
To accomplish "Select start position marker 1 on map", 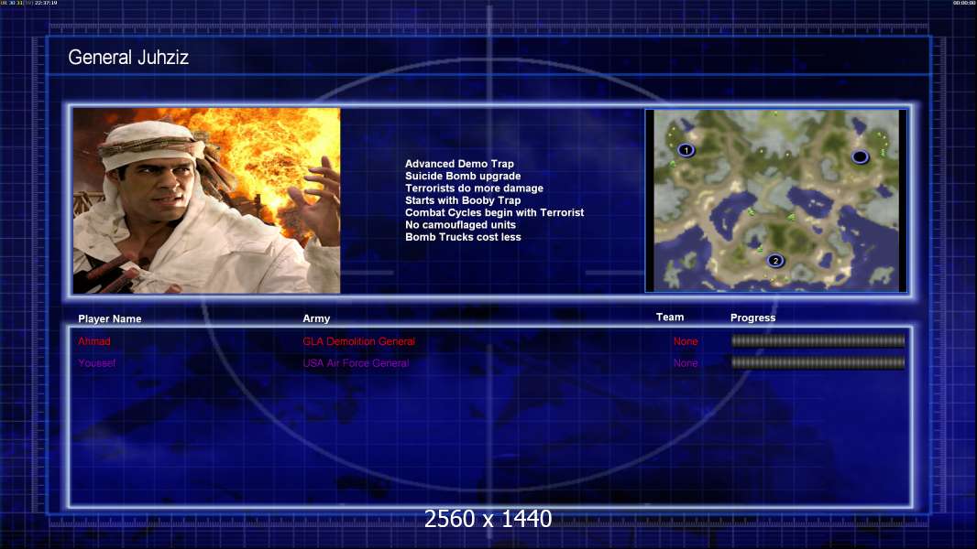I will (686, 150).
